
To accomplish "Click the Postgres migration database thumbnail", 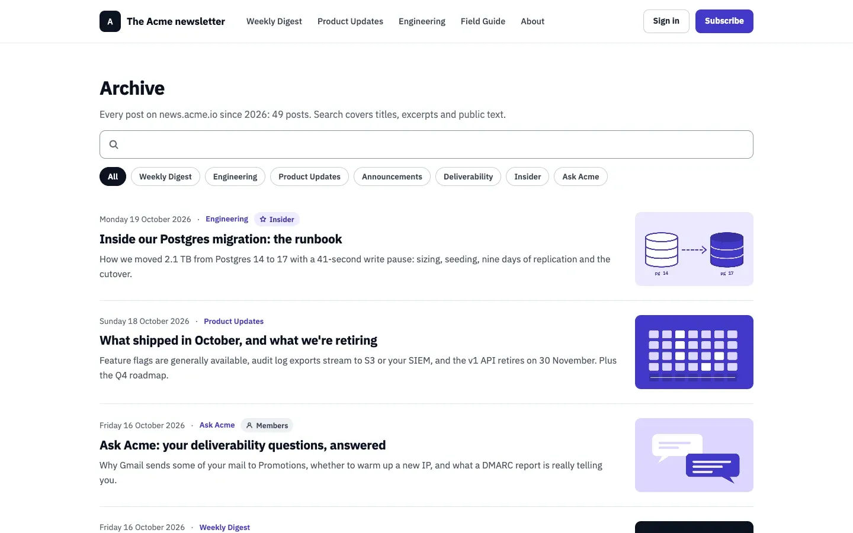I will pos(694,249).
